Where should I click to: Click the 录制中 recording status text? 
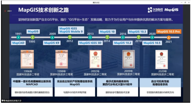(9, 11)
